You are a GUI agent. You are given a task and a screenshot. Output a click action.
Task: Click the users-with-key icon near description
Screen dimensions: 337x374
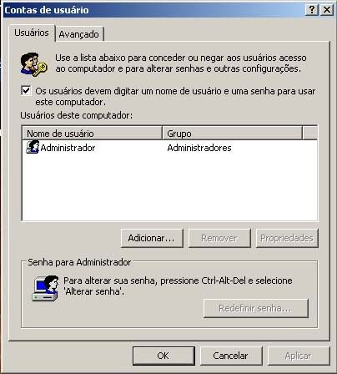[x=33, y=64]
